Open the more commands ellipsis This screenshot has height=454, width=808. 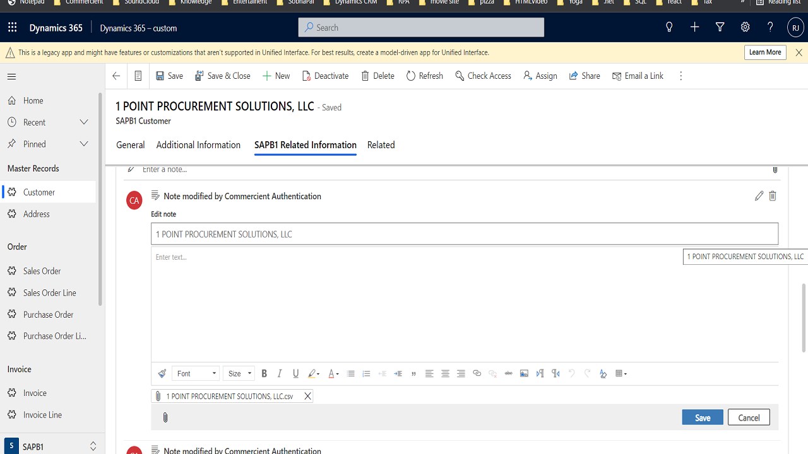tap(680, 76)
